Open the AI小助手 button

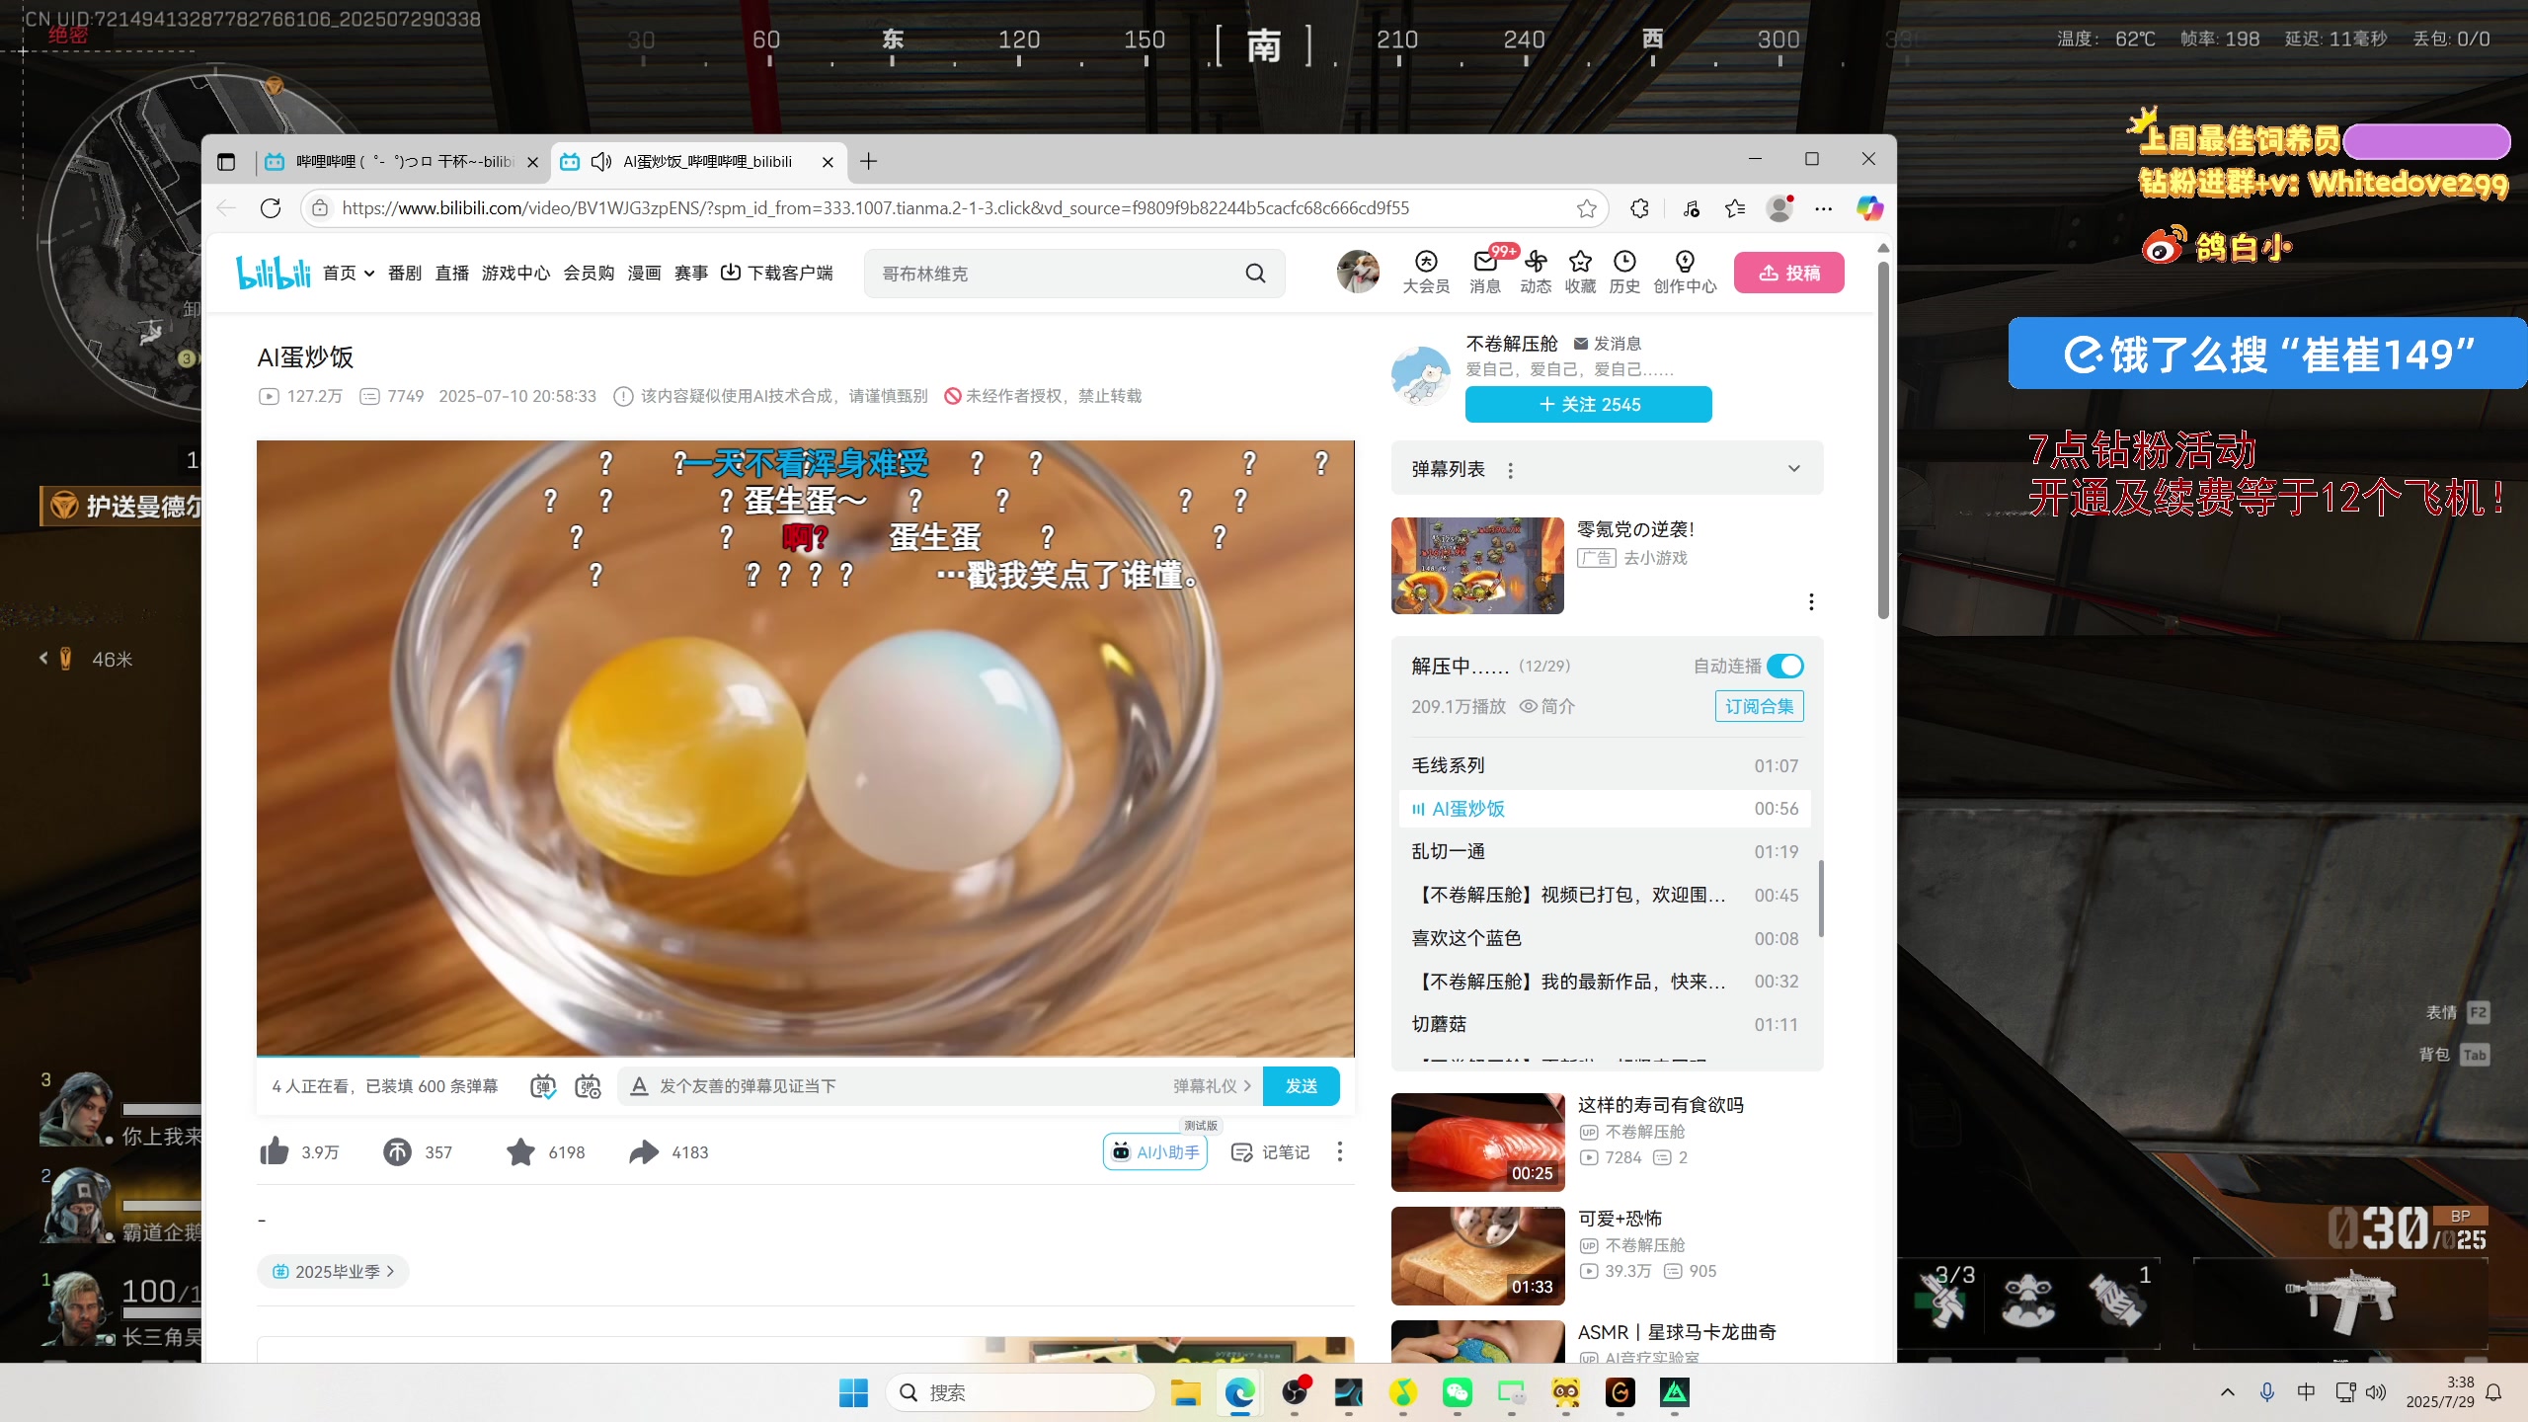click(1155, 1152)
